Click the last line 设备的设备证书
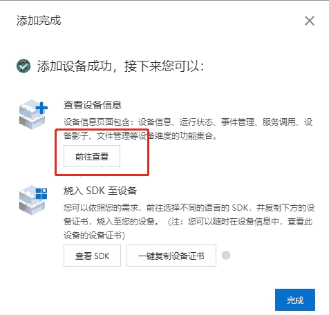Screen dimensions: 329x315 95,236
